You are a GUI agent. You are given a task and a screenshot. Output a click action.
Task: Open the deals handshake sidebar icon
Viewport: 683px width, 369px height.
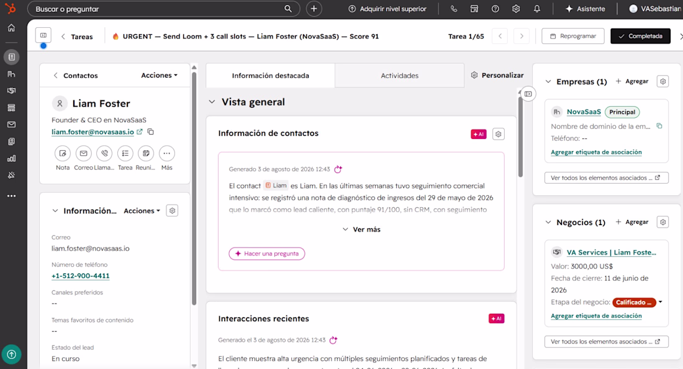11,91
